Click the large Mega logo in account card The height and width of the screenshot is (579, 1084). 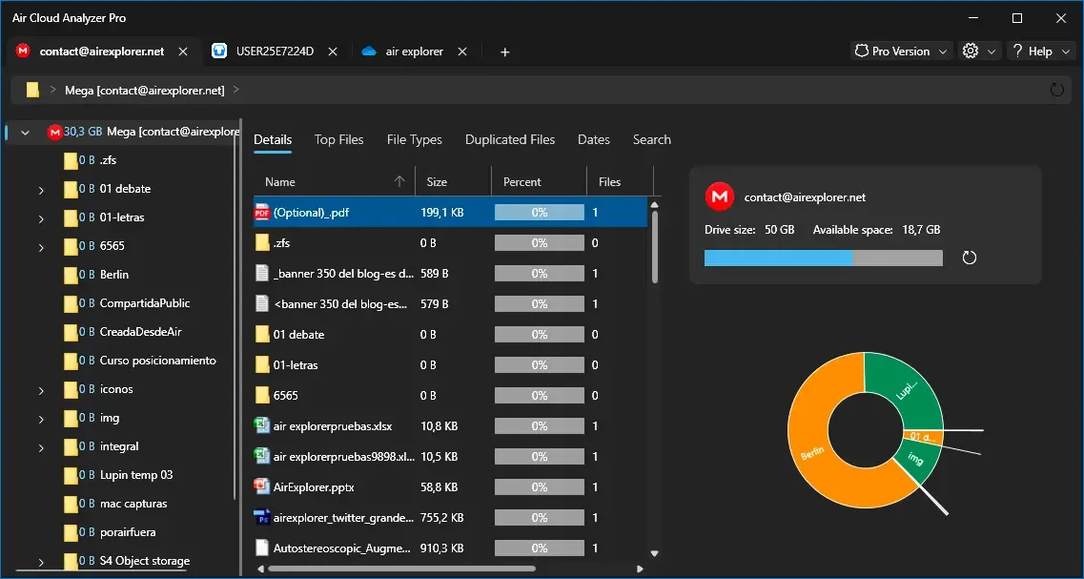click(719, 197)
